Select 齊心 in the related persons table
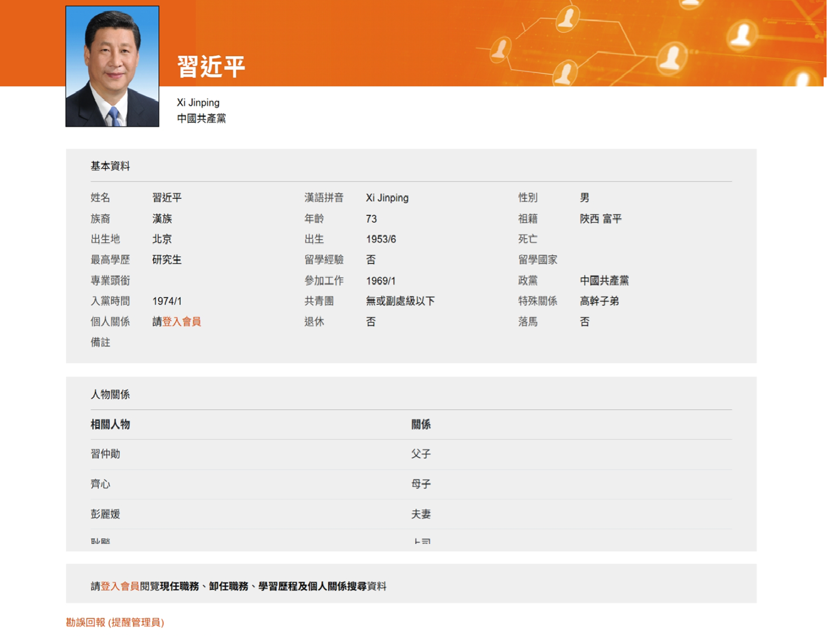The width and height of the screenshot is (829, 644). (x=101, y=484)
